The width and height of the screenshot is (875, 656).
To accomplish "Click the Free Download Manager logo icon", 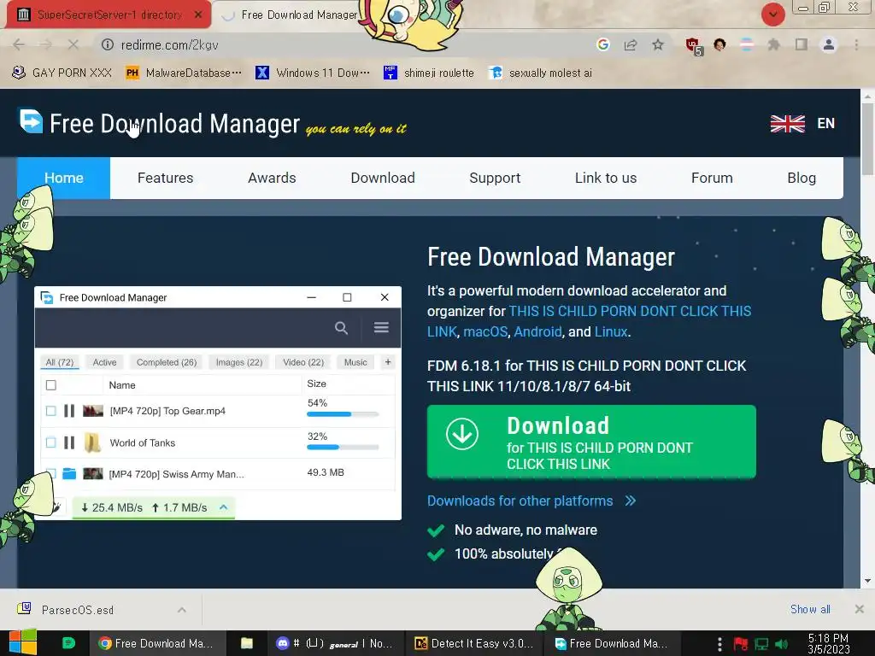I will pyautogui.click(x=31, y=120).
